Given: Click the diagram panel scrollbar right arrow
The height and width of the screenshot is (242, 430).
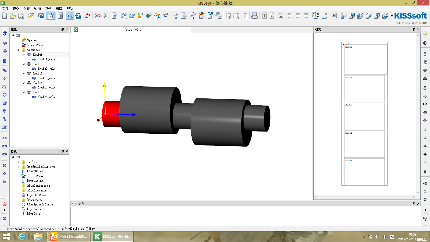Looking at the screenshot, I should click(414, 197).
